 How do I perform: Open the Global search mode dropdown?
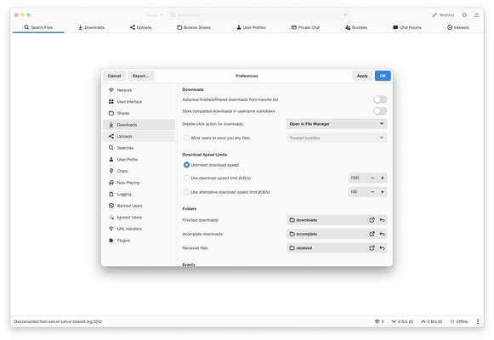154,14
